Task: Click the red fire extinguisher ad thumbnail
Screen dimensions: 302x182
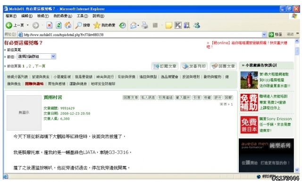Action: click(249, 80)
